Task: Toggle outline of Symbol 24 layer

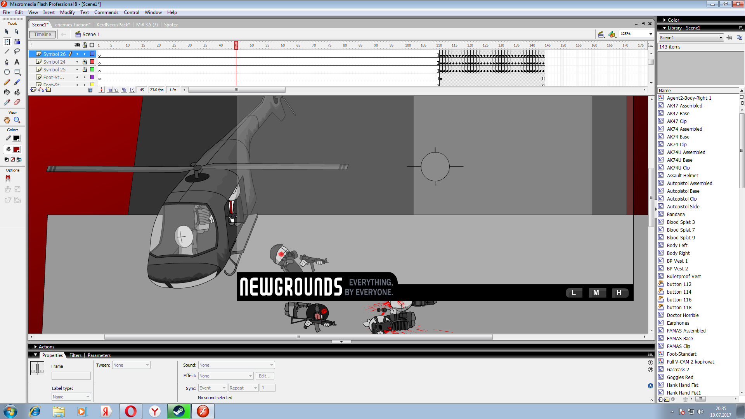Action: [x=92, y=62]
